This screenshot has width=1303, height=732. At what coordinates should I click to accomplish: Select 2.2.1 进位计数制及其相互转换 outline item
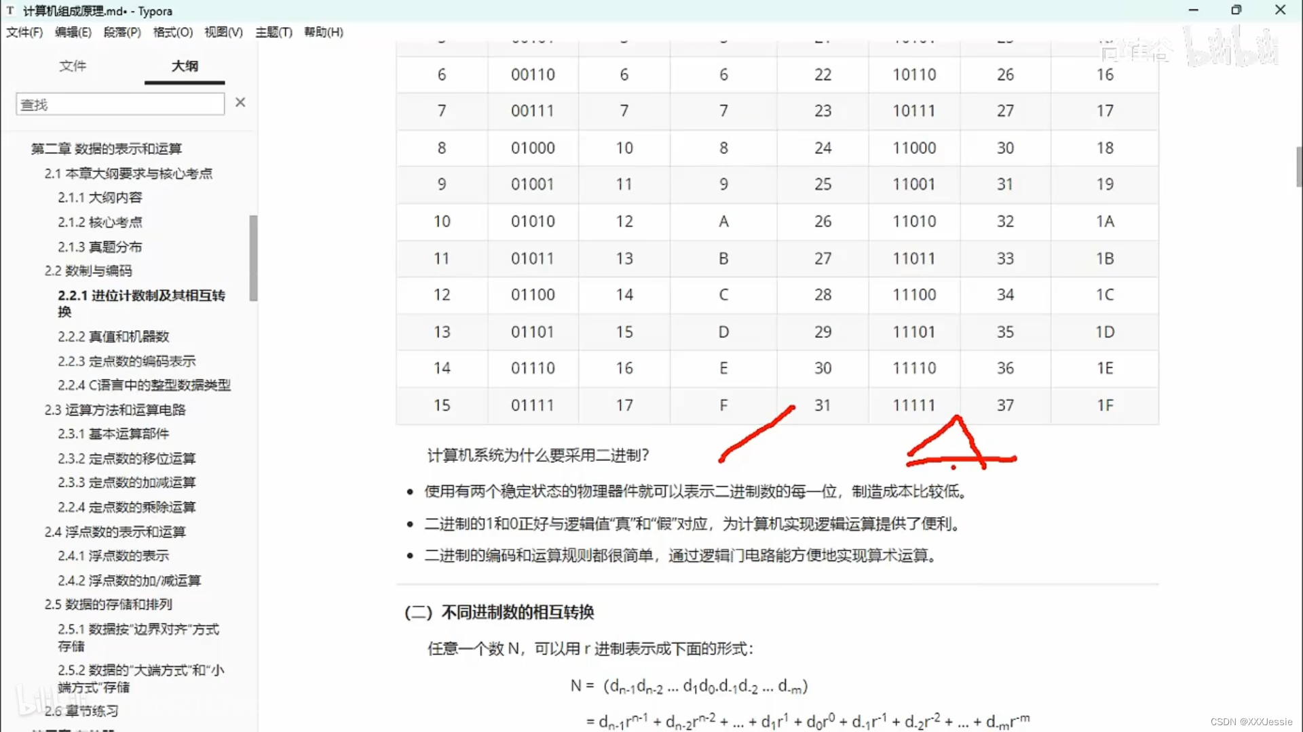(141, 303)
